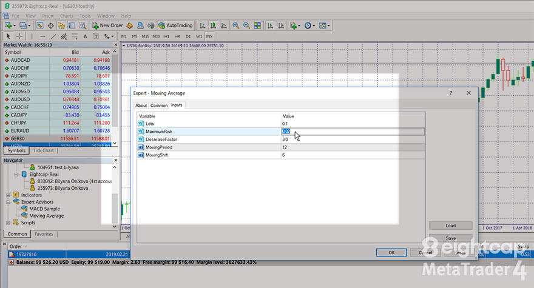Switch to bar chart display icon

point(203,25)
